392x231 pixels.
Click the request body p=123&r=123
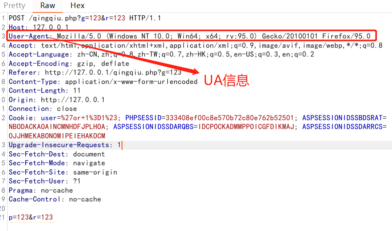pyautogui.click(x=31, y=217)
